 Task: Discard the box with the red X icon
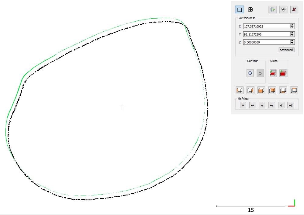click(294, 9)
